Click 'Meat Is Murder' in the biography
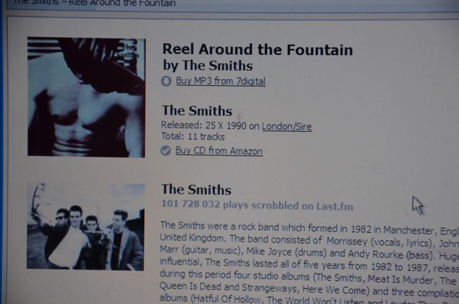Image resolution: width=459 pixels, height=304 pixels. pyautogui.click(x=400, y=279)
